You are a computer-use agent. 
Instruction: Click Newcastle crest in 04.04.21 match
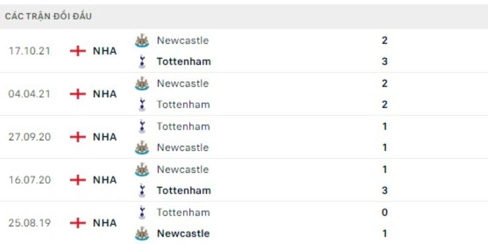click(142, 84)
